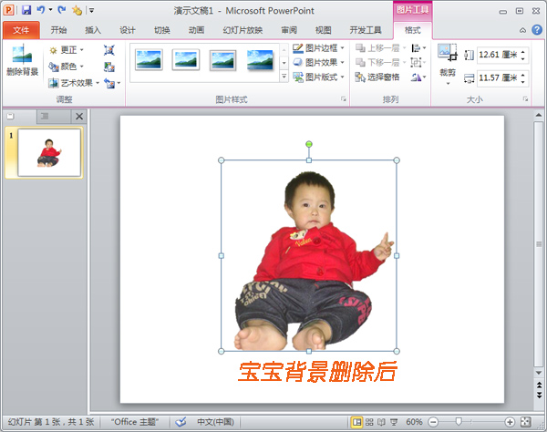Apply the first picture style thumbnail

pyautogui.click(x=149, y=60)
